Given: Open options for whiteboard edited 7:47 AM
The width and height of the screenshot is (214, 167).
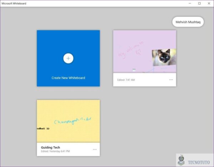Looking at the screenshot, I should (x=171, y=80).
